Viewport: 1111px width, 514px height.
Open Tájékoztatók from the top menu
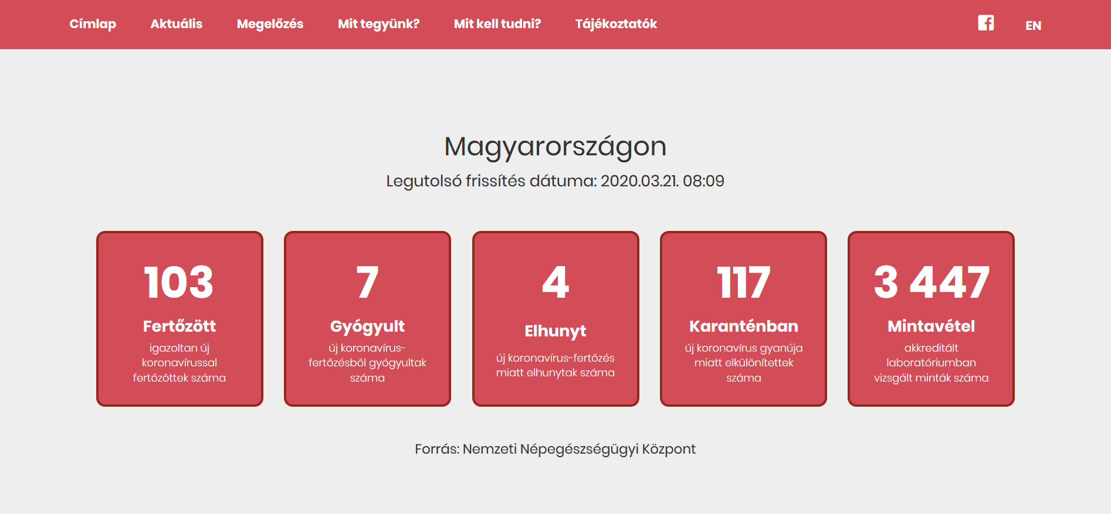pos(616,24)
